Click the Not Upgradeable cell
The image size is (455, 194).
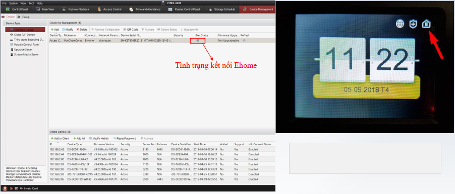[229, 41]
